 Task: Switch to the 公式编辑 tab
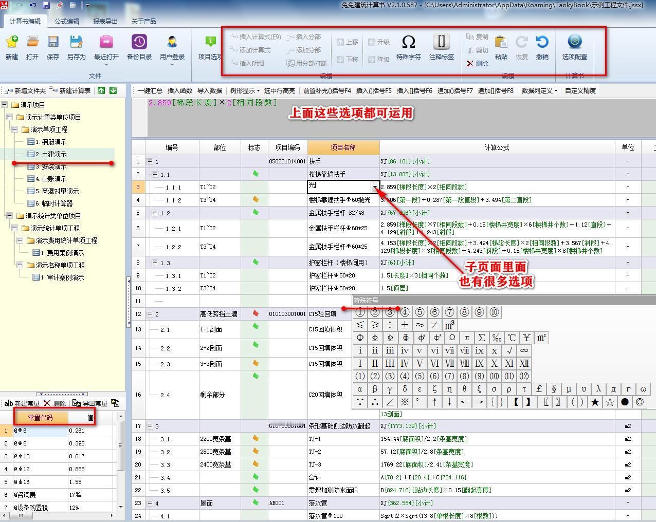67,21
